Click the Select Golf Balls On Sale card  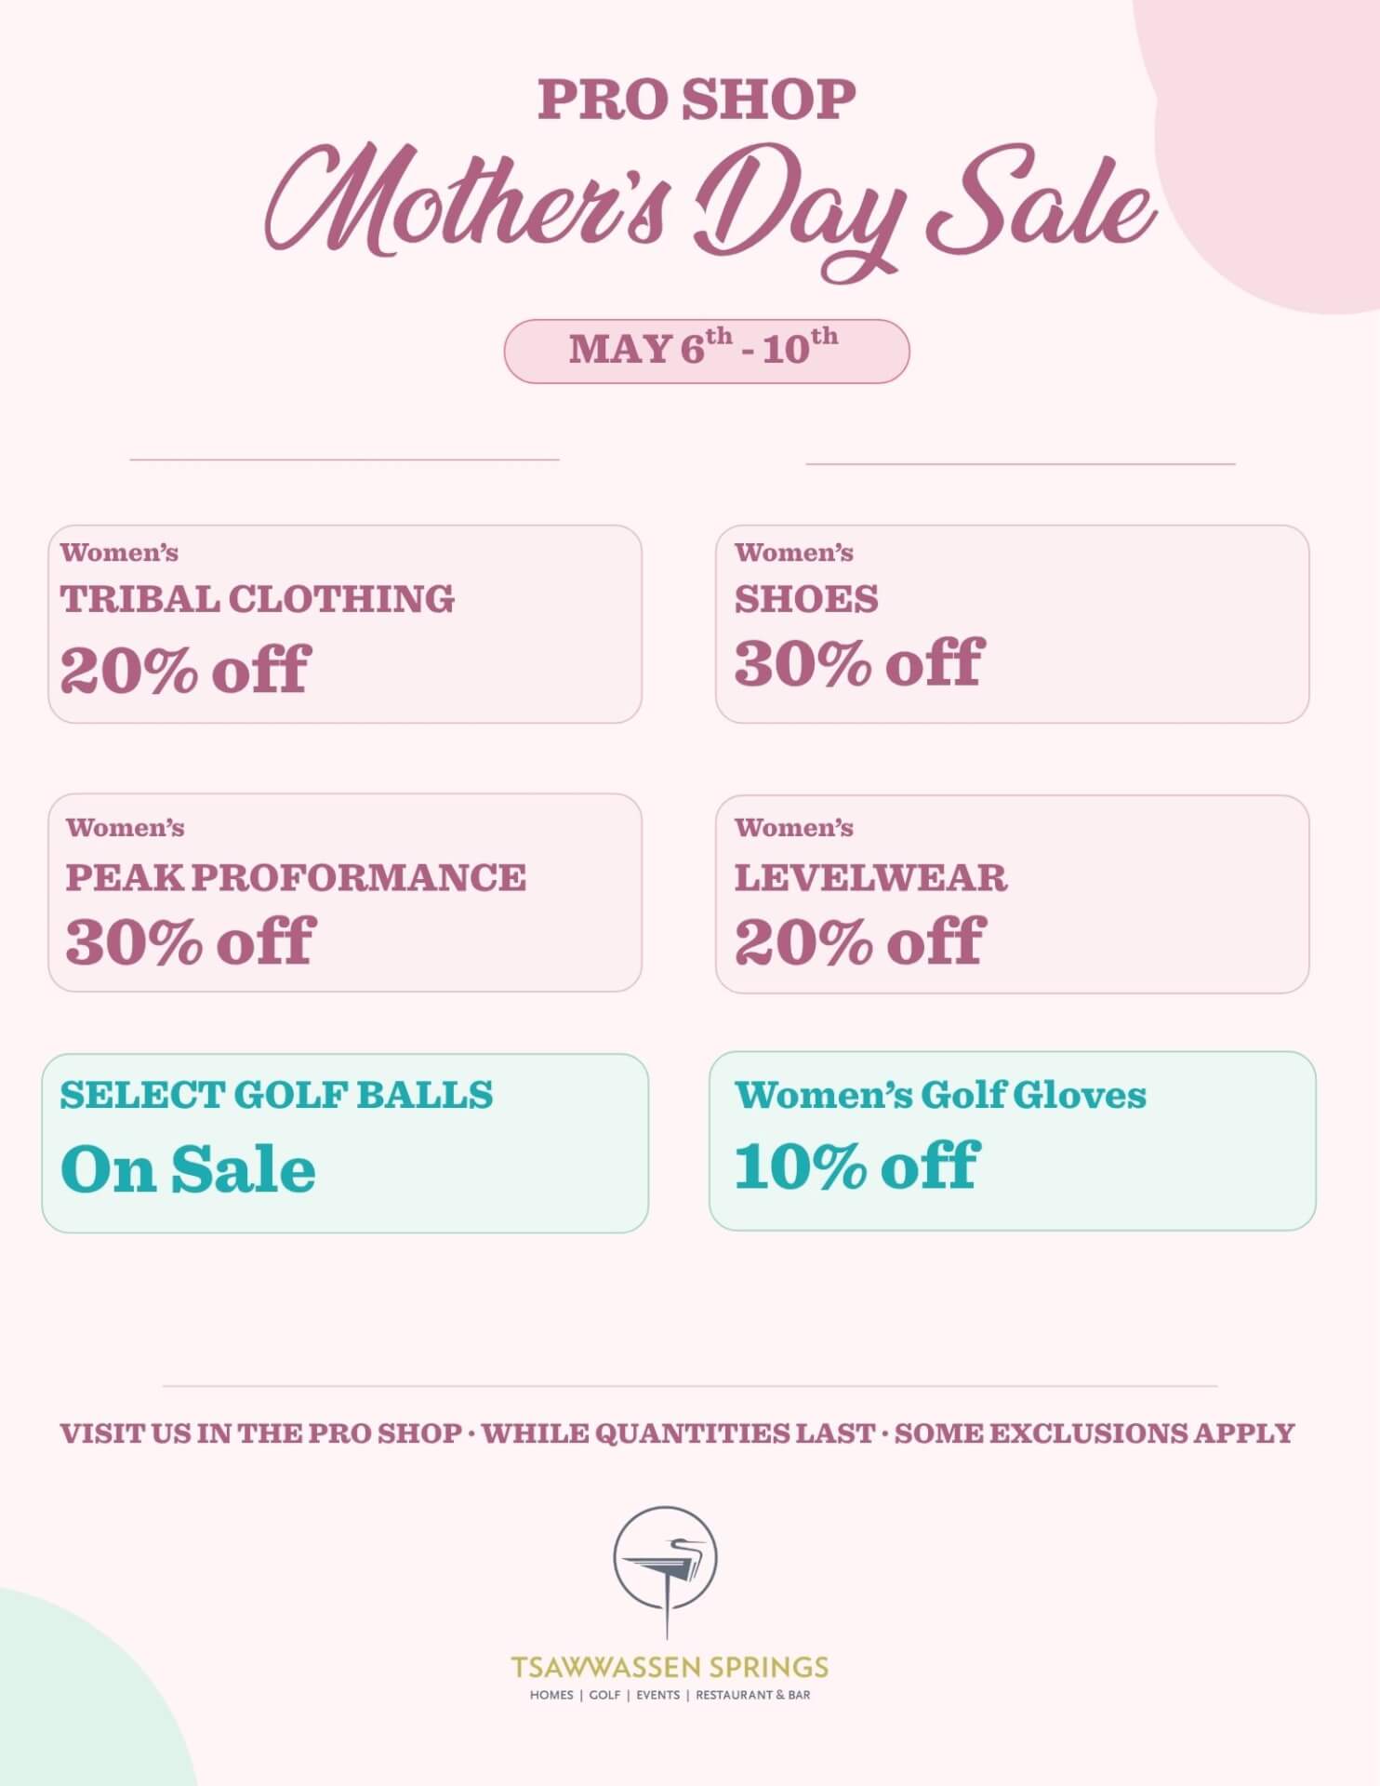pyautogui.click(x=345, y=1143)
